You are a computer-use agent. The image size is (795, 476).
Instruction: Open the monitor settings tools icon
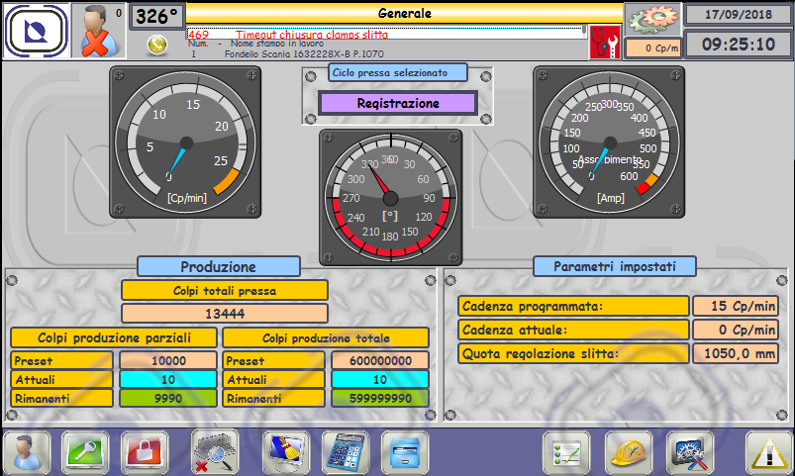pos(690,453)
